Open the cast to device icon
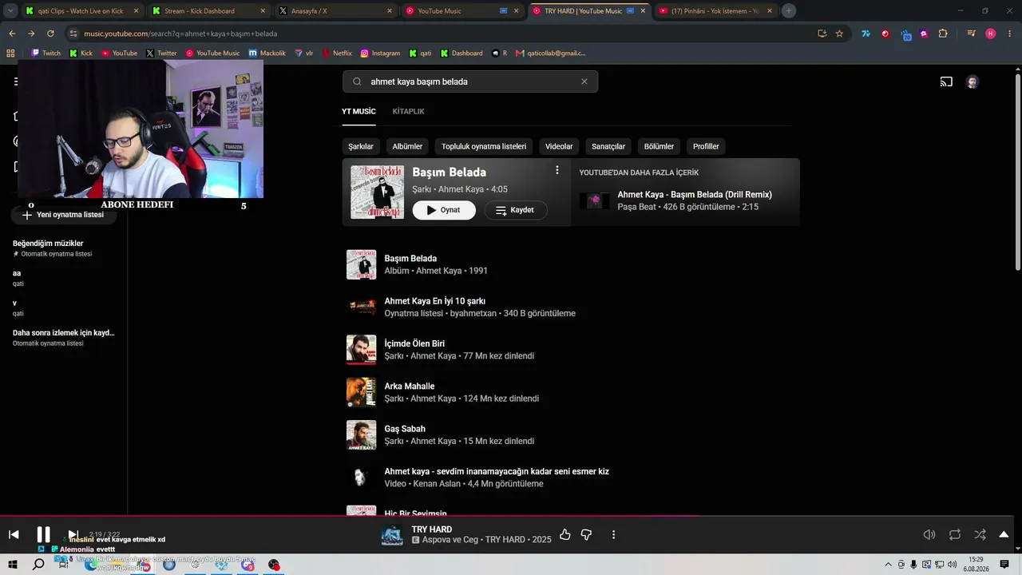This screenshot has width=1022, height=575. (946, 81)
